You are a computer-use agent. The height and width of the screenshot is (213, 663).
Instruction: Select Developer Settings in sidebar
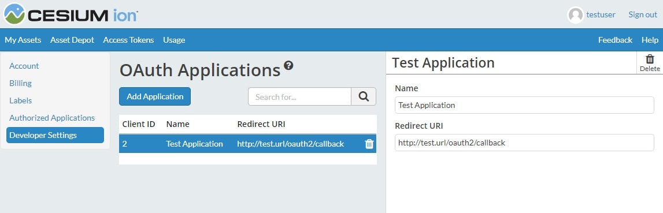click(55, 135)
